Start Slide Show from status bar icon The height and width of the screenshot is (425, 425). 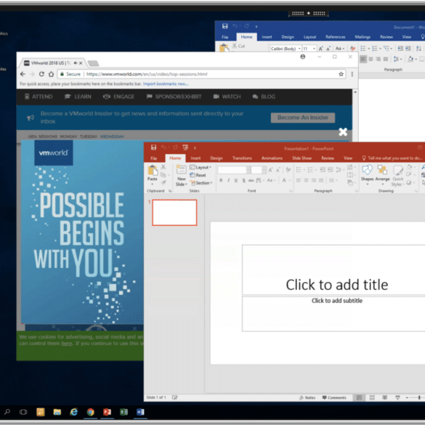(397, 397)
